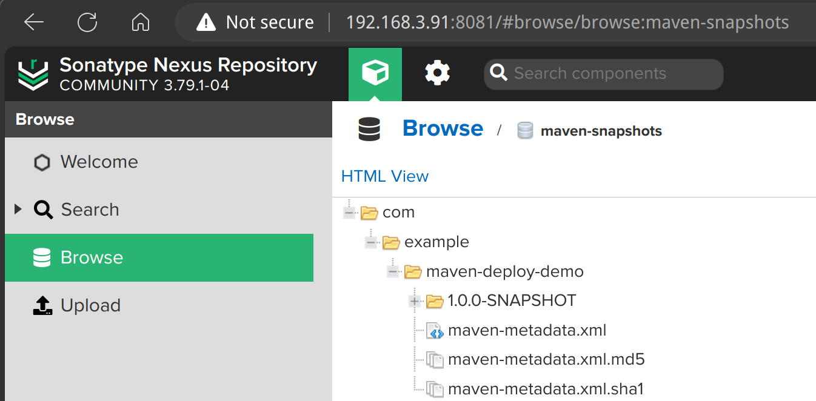Select the maven-metadata.xml.md5 file name
Screen dimensions: 816x401
546,360
